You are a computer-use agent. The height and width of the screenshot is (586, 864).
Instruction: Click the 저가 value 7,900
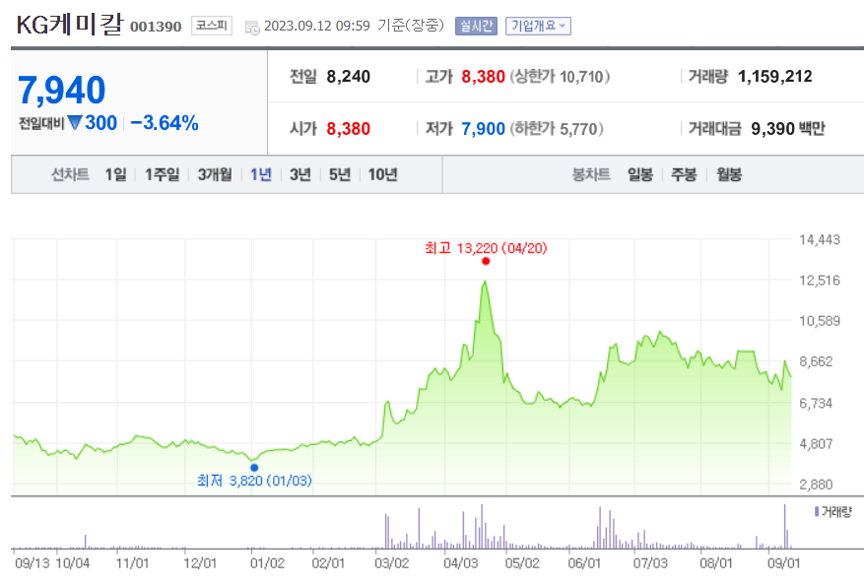click(484, 129)
